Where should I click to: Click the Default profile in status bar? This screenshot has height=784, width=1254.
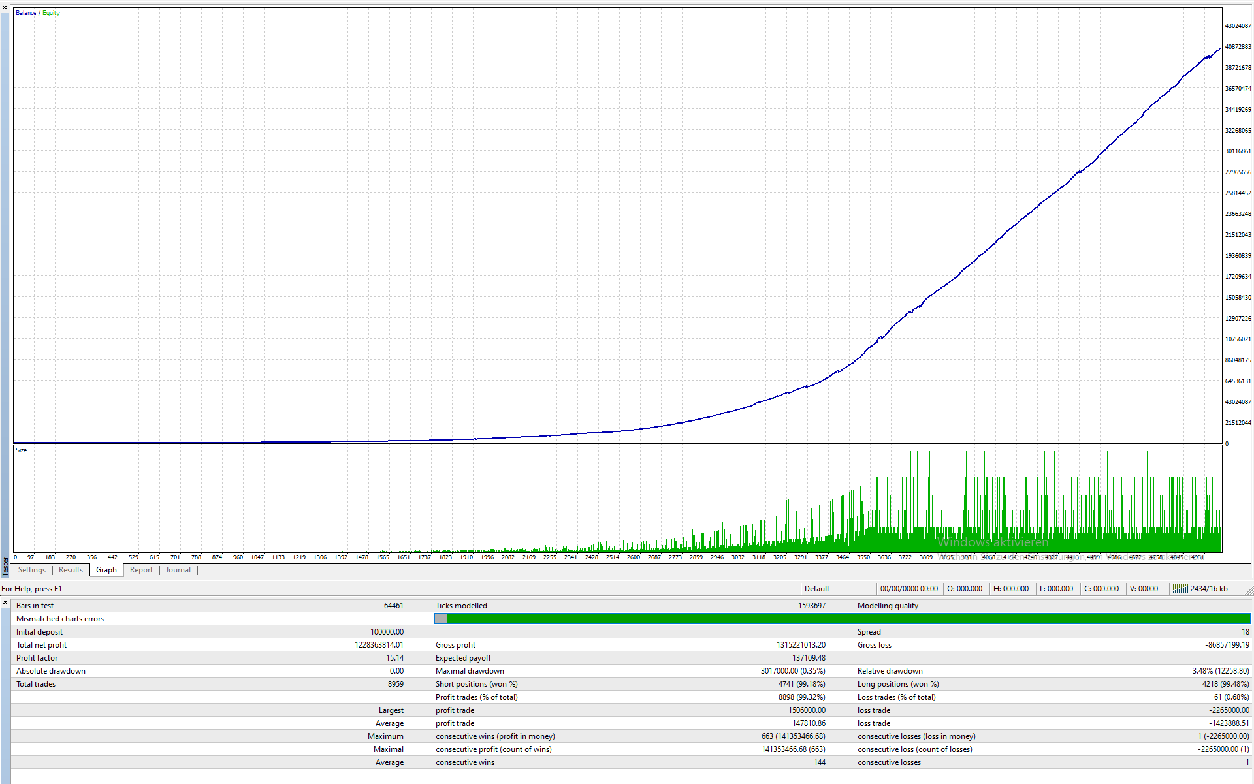tap(816, 589)
